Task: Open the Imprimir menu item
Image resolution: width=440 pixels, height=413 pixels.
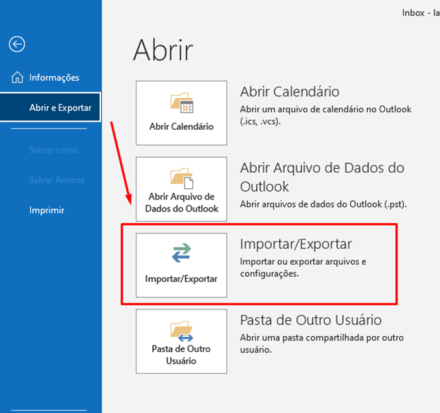Action: pos(47,210)
